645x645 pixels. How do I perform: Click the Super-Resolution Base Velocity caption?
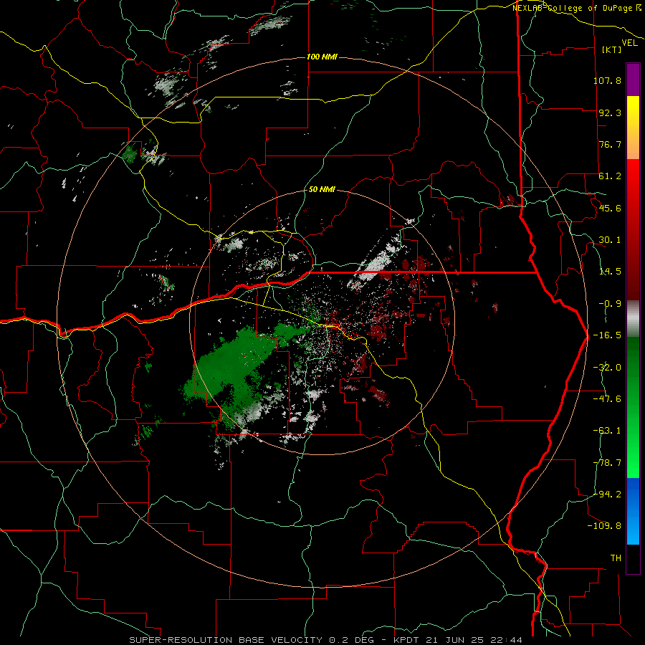click(x=326, y=640)
